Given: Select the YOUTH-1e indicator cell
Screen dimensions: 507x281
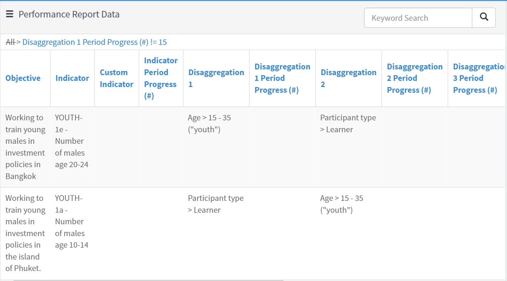Looking at the screenshot, I should [x=72, y=141].
